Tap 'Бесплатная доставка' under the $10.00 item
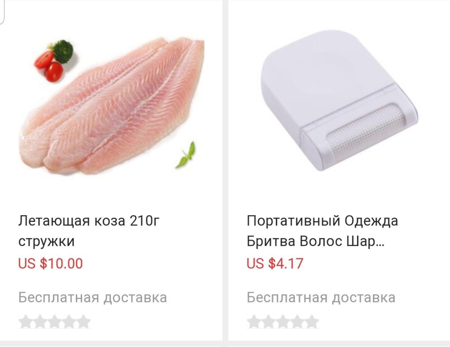Screen dimensions: 450x347 point(92,297)
